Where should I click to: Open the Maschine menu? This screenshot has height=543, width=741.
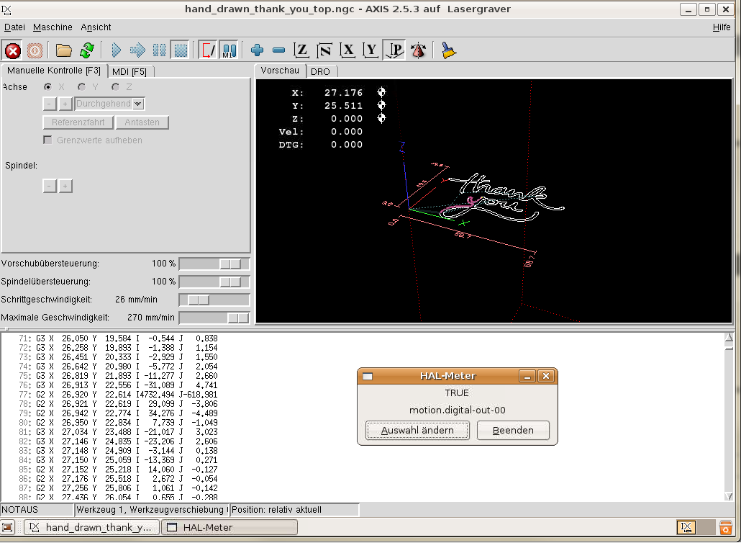pyautogui.click(x=53, y=27)
